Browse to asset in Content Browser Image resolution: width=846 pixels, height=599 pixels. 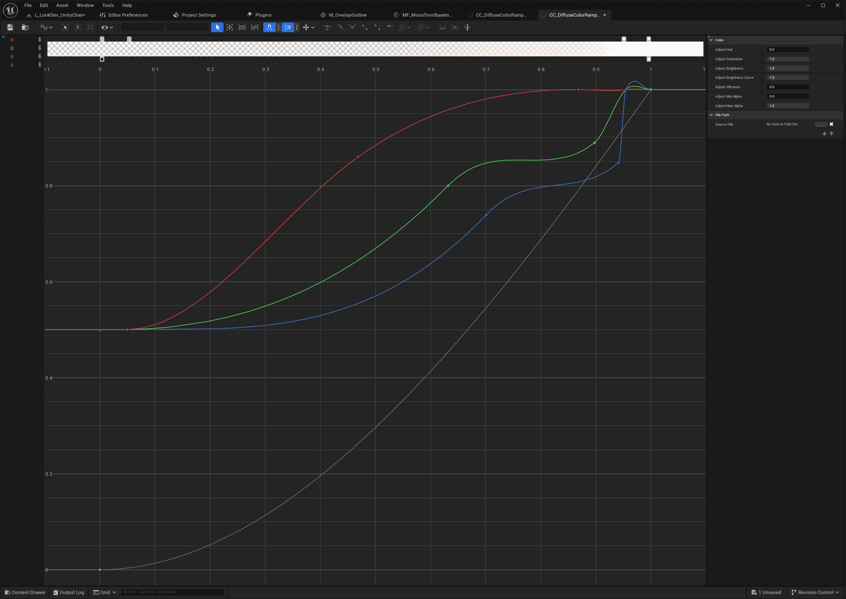[x=25, y=27]
